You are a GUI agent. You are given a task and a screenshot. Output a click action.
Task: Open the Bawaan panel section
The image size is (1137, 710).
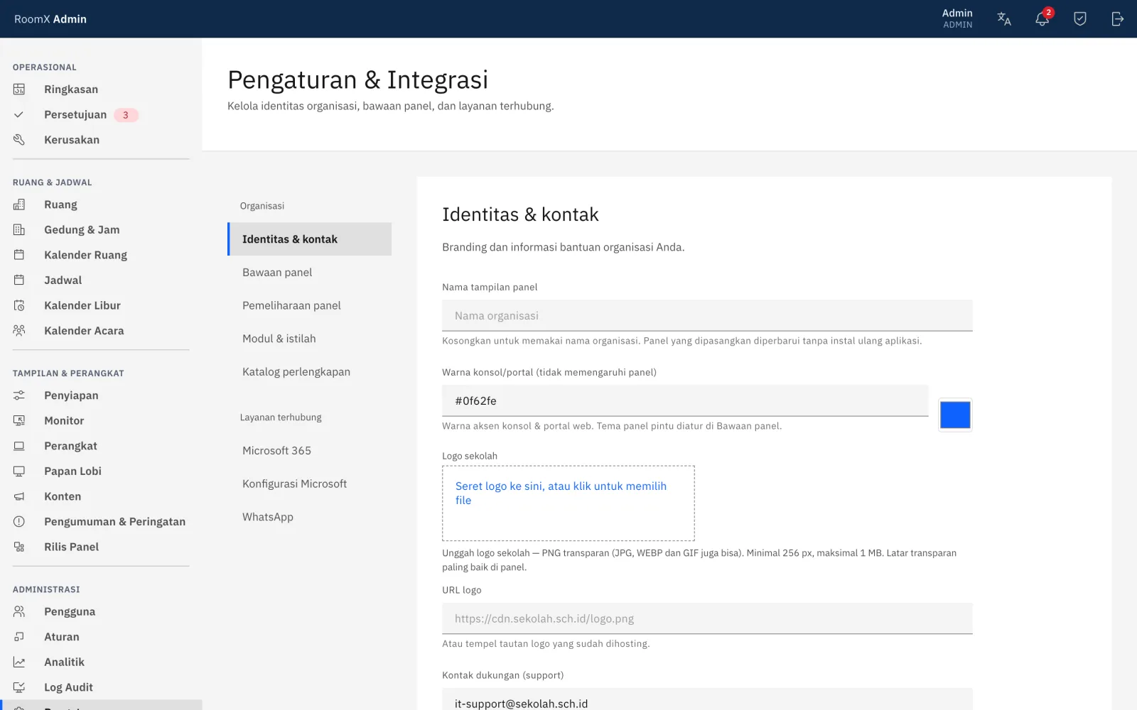click(x=309, y=273)
